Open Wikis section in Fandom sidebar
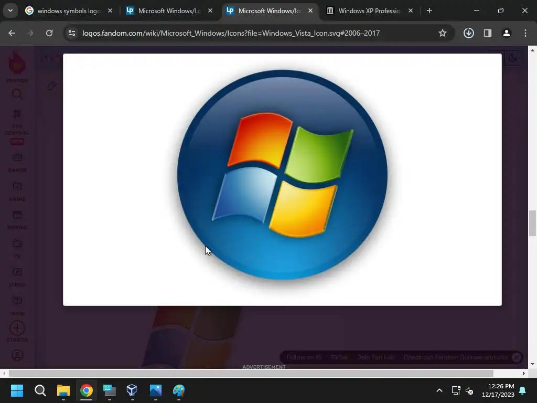This screenshot has height=403, width=537. tap(17, 306)
